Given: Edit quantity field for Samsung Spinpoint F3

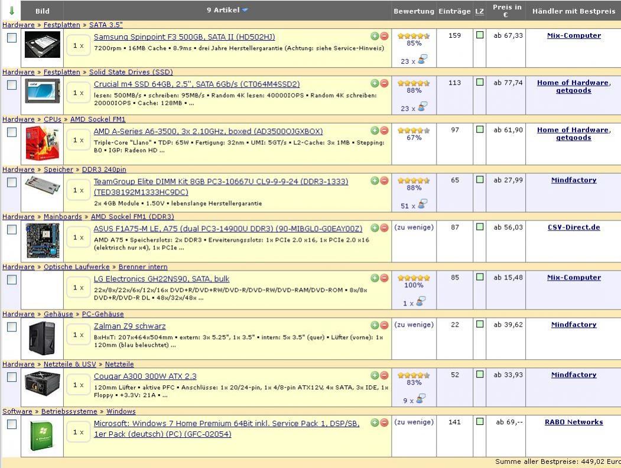Looking at the screenshot, I should pos(78,46).
